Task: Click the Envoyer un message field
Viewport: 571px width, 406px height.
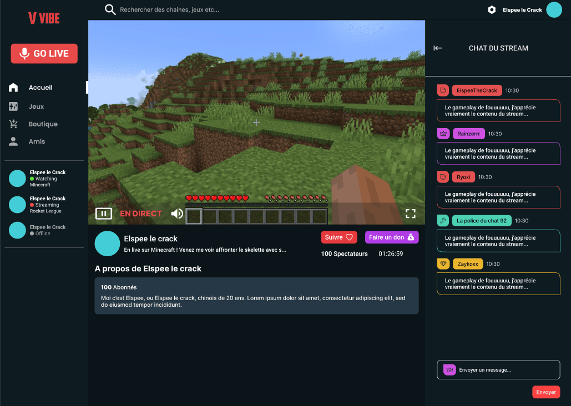Action: pyautogui.click(x=498, y=370)
